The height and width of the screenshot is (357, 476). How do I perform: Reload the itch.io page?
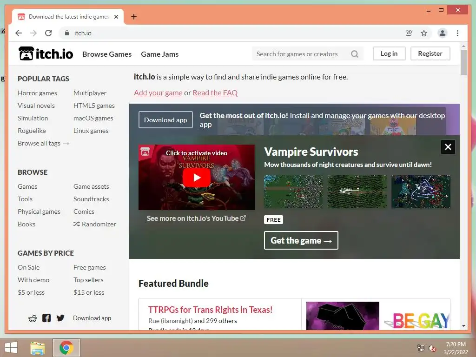click(x=48, y=33)
